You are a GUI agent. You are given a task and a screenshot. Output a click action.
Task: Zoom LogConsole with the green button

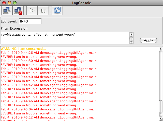pos(15,3)
